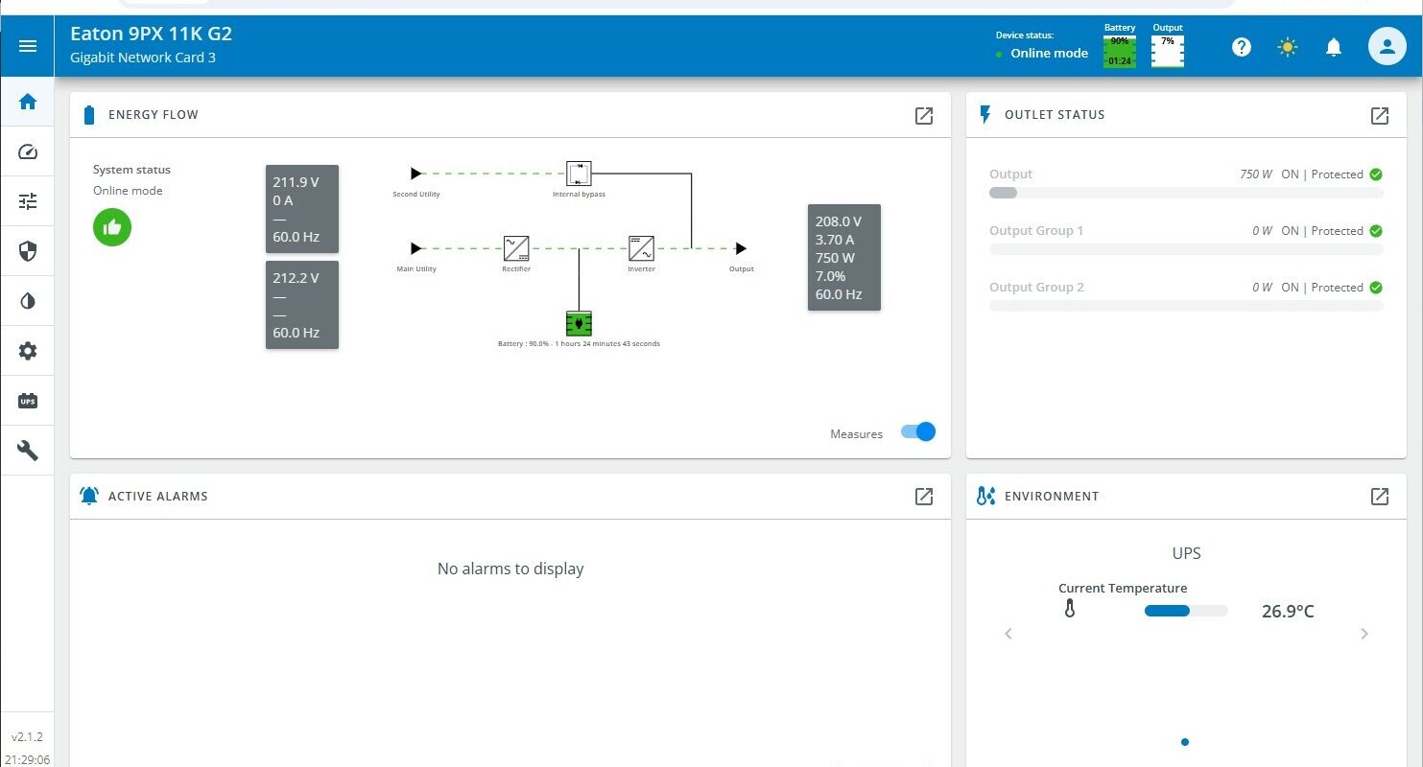Click the help question mark icon
The height and width of the screenshot is (767, 1423).
1242,47
